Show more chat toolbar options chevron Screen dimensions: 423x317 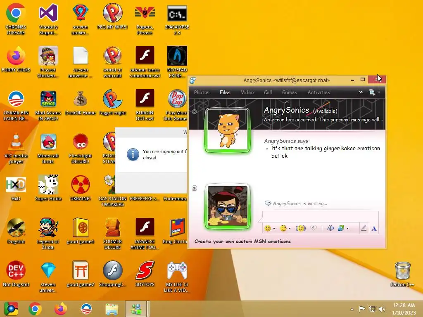tap(361, 92)
